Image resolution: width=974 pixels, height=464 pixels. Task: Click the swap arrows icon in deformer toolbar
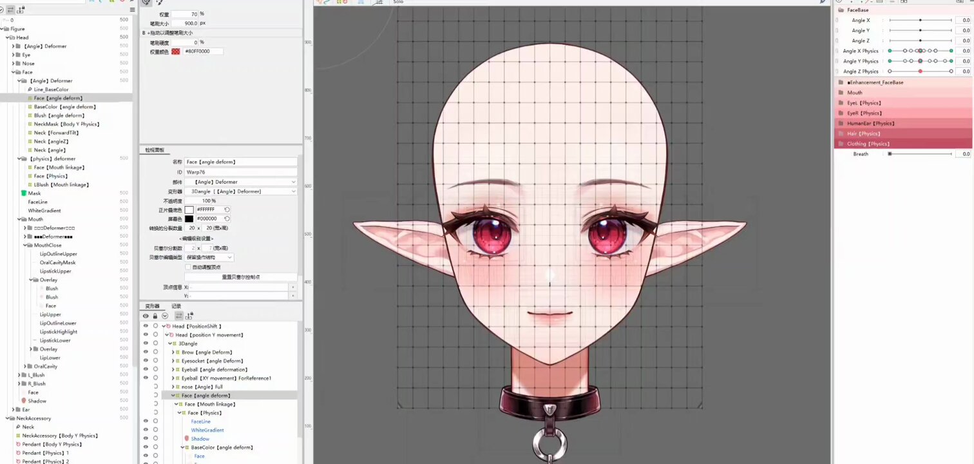(178, 316)
